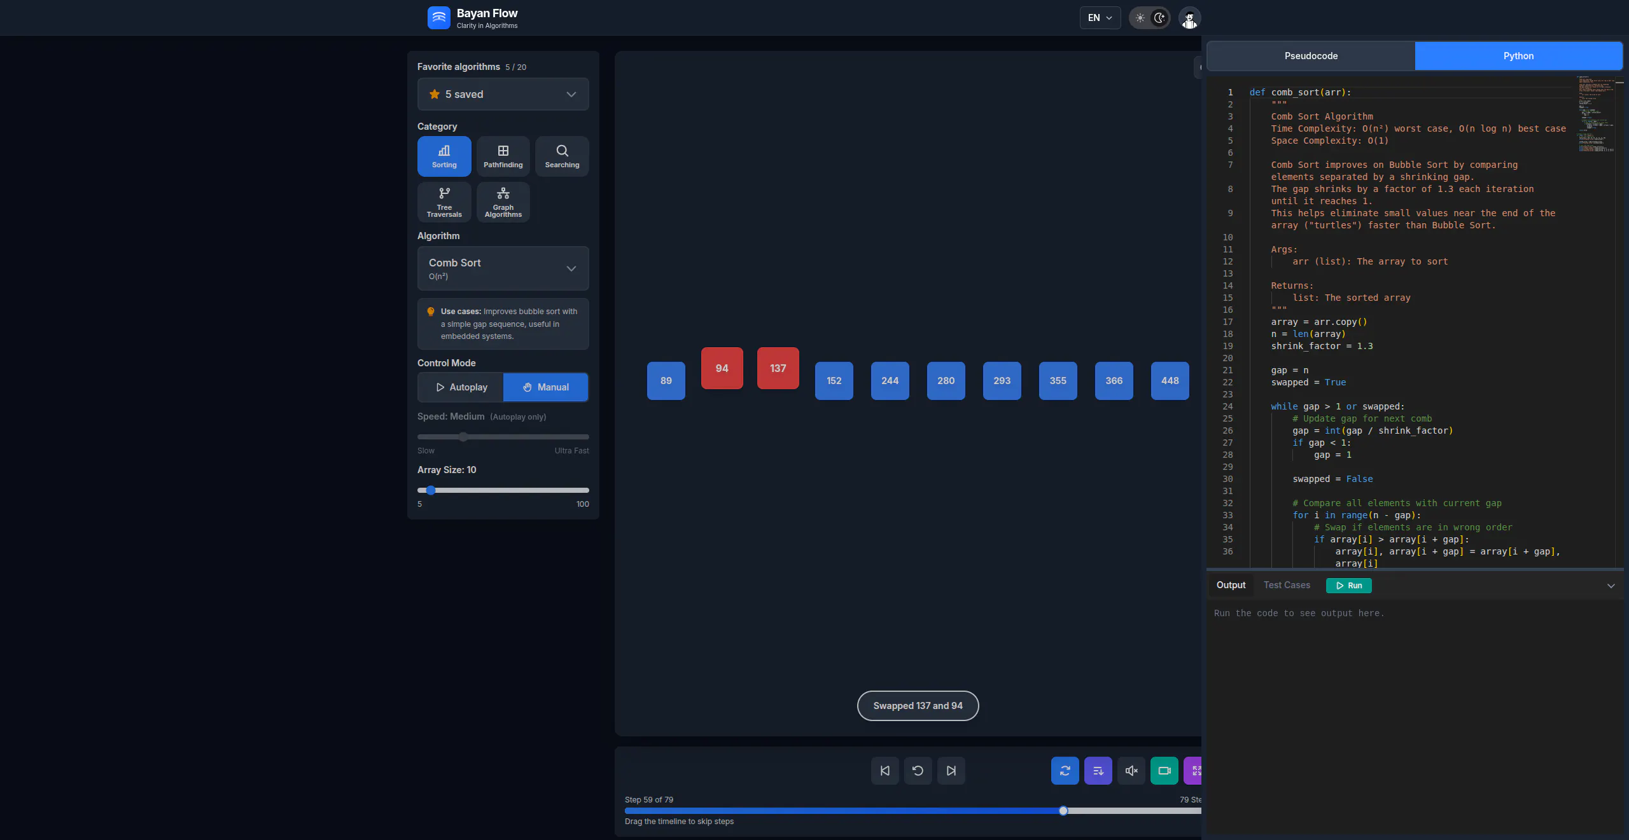Click array bar 244

(890, 381)
